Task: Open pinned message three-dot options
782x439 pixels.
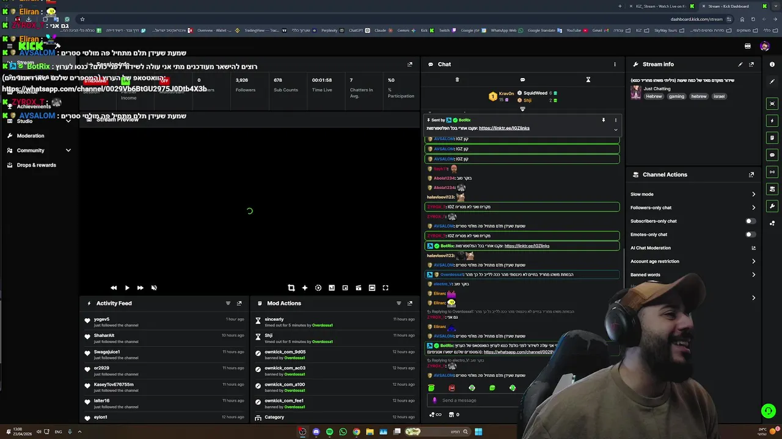Action: coord(615,120)
